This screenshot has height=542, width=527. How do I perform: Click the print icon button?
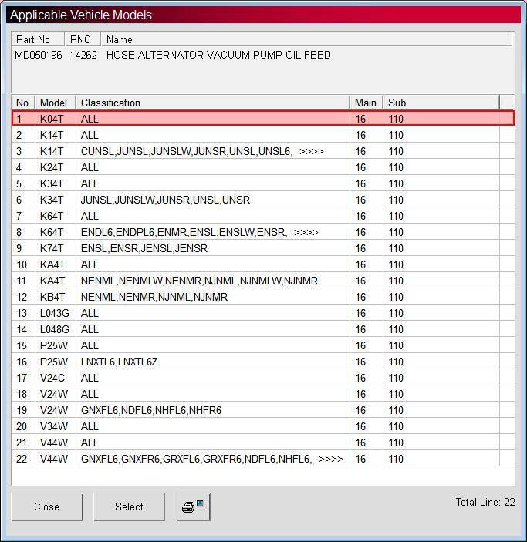tap(194, 507)
